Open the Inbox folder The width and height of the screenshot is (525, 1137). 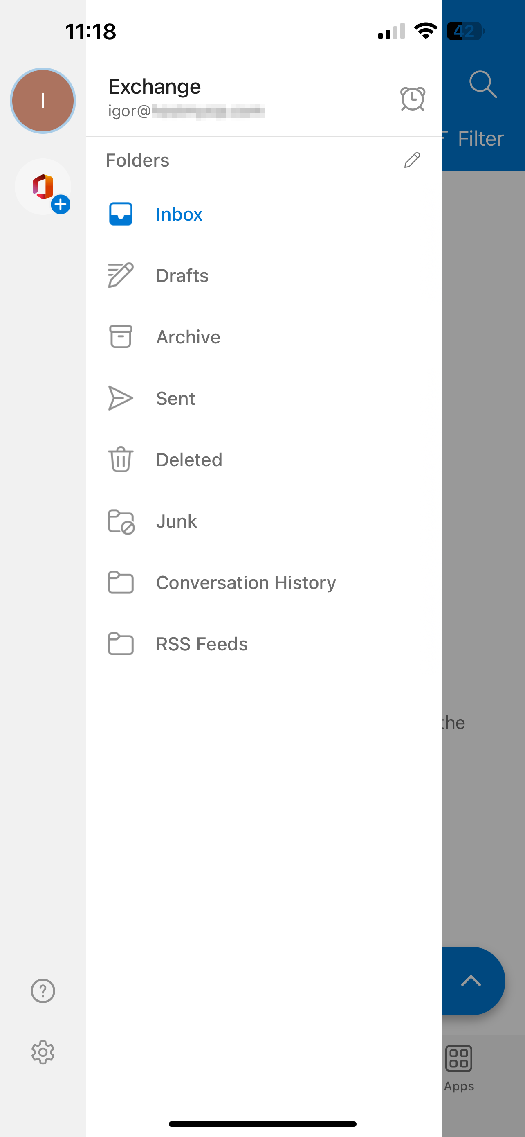coord(179,214)
